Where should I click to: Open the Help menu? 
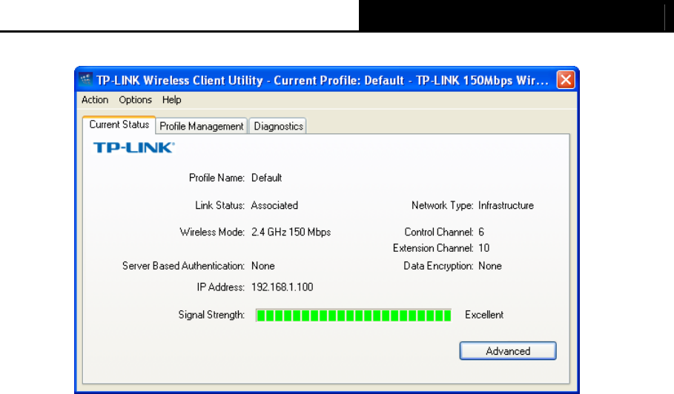[171, 100]
